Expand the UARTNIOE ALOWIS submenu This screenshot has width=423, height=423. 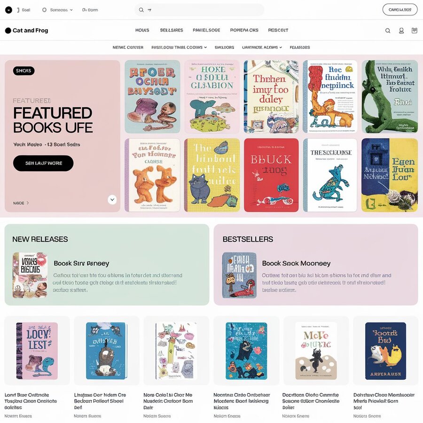tap(262, 47)
